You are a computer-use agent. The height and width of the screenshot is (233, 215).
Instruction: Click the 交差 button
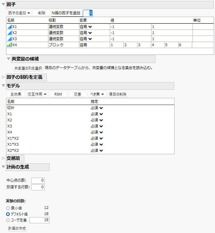point(78,94)
